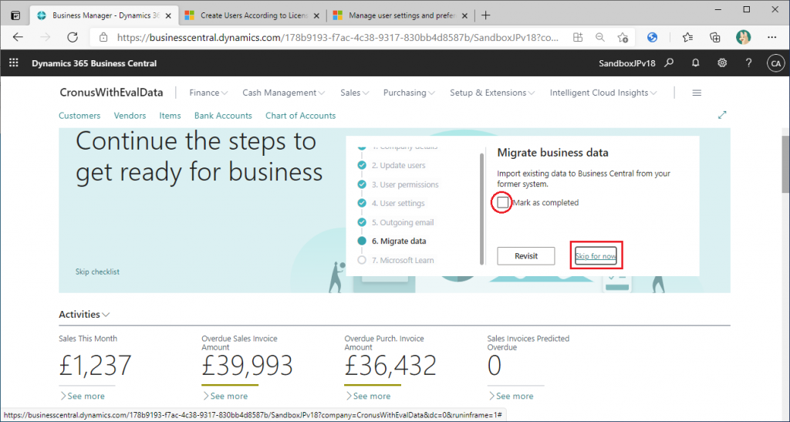790x422 pixels.
Task: Click the page vertical scrollbar
Action: click(x=785, y=164)
